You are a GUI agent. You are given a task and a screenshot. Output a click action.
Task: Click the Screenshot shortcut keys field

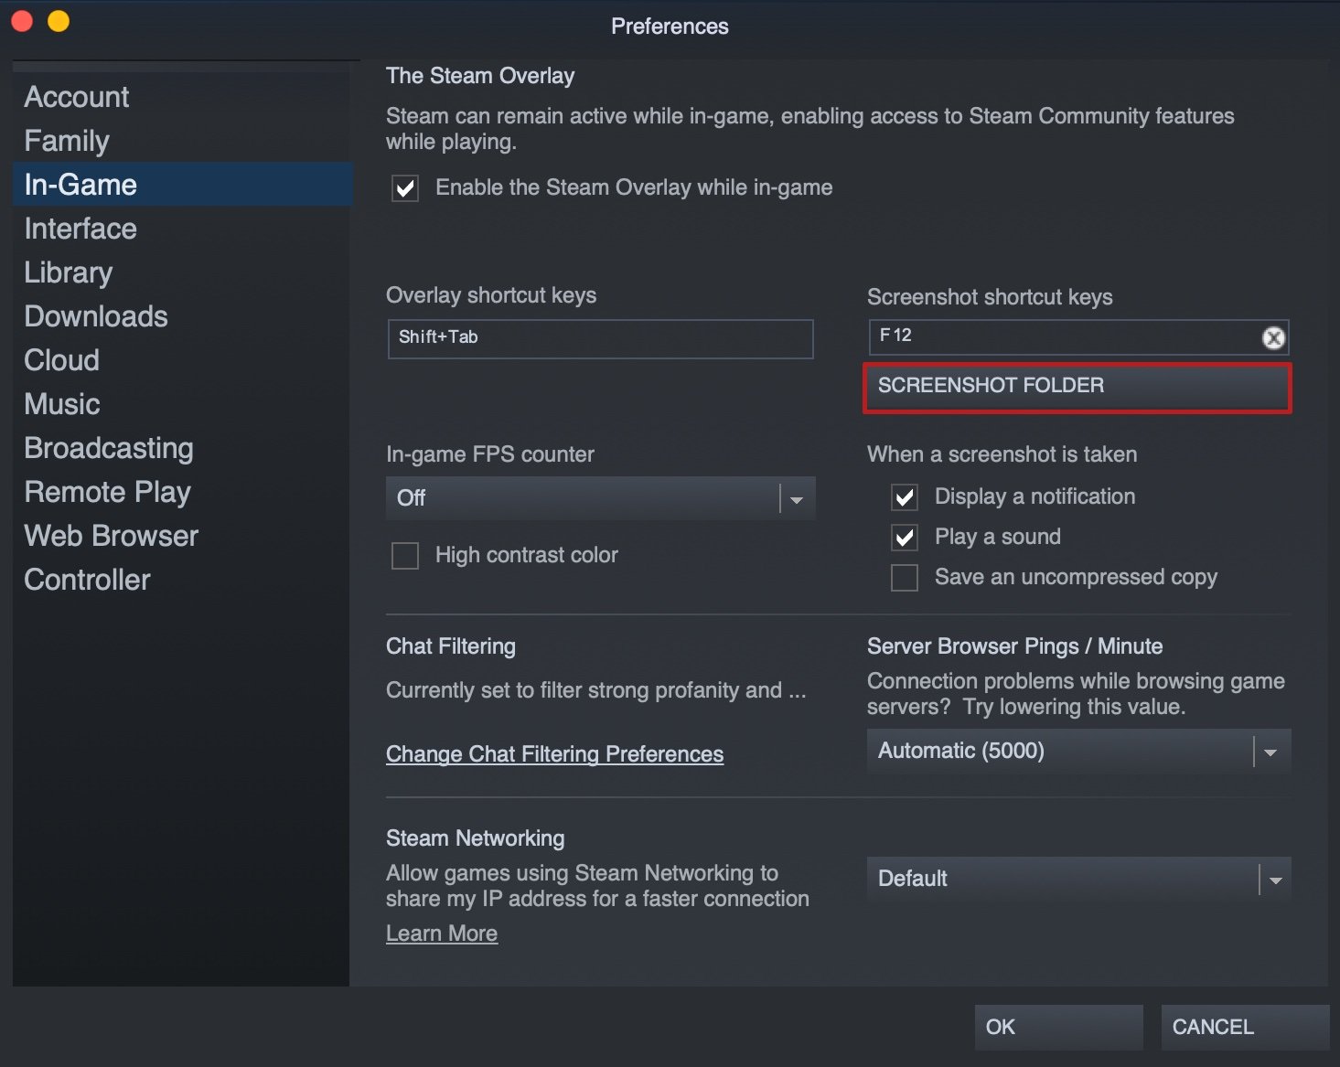(x=1052, y=337)
